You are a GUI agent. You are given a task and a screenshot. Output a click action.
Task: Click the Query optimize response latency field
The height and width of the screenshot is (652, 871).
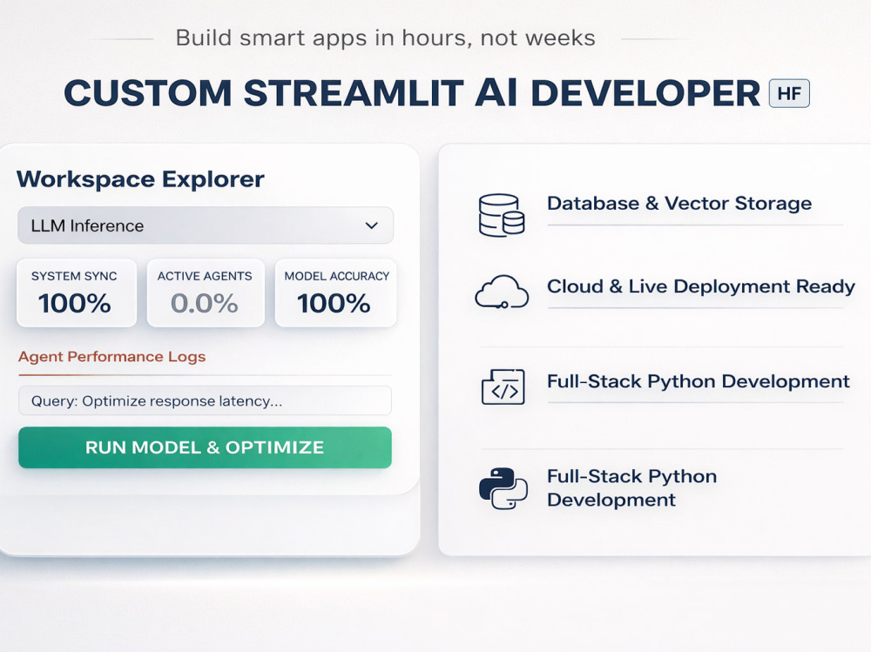coord(205,401)
